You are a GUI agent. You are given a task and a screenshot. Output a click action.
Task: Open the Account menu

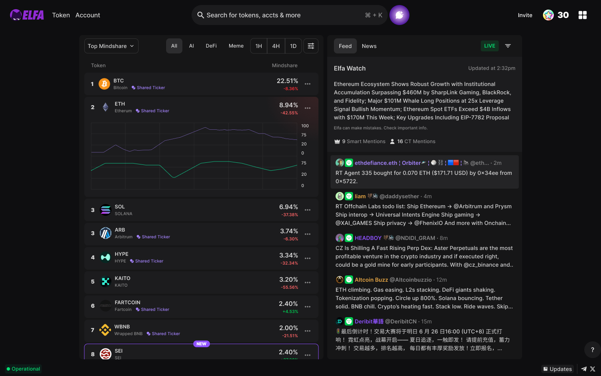(x=88, y=15)
